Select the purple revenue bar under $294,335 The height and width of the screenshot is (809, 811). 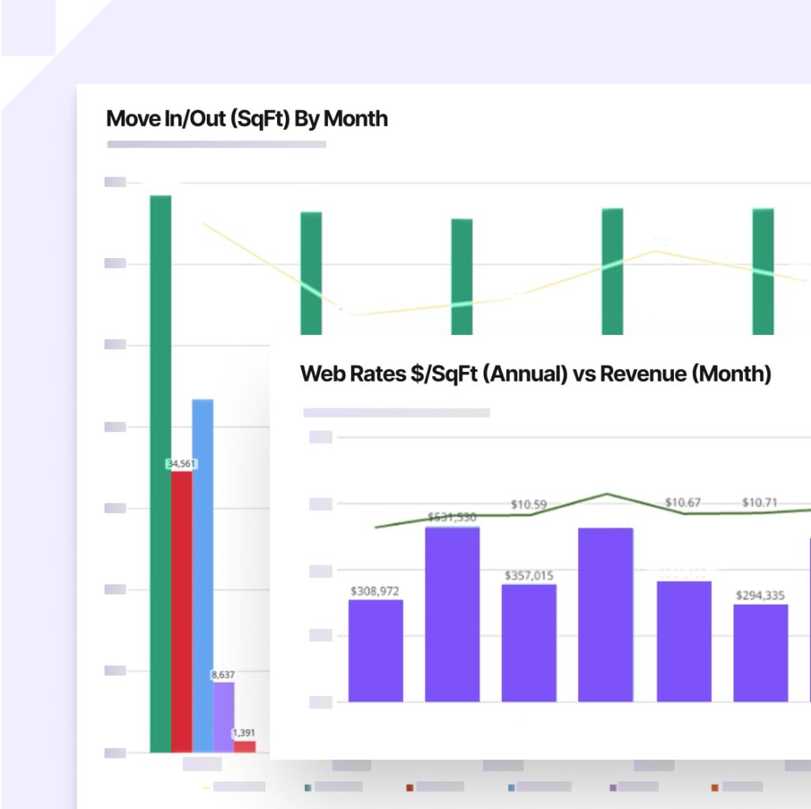(760, 653)
